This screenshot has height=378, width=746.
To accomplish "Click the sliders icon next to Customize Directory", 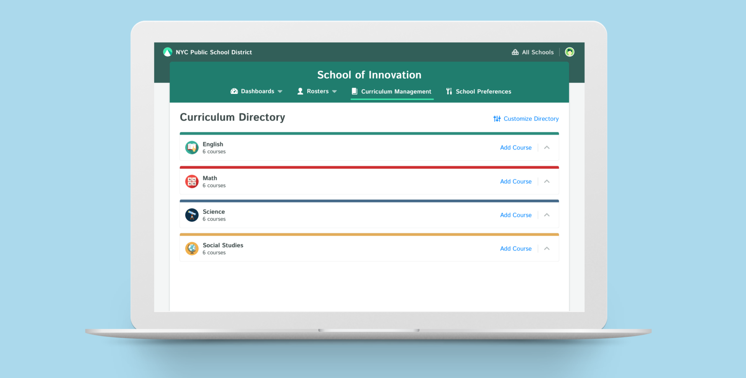I will 497,118.
